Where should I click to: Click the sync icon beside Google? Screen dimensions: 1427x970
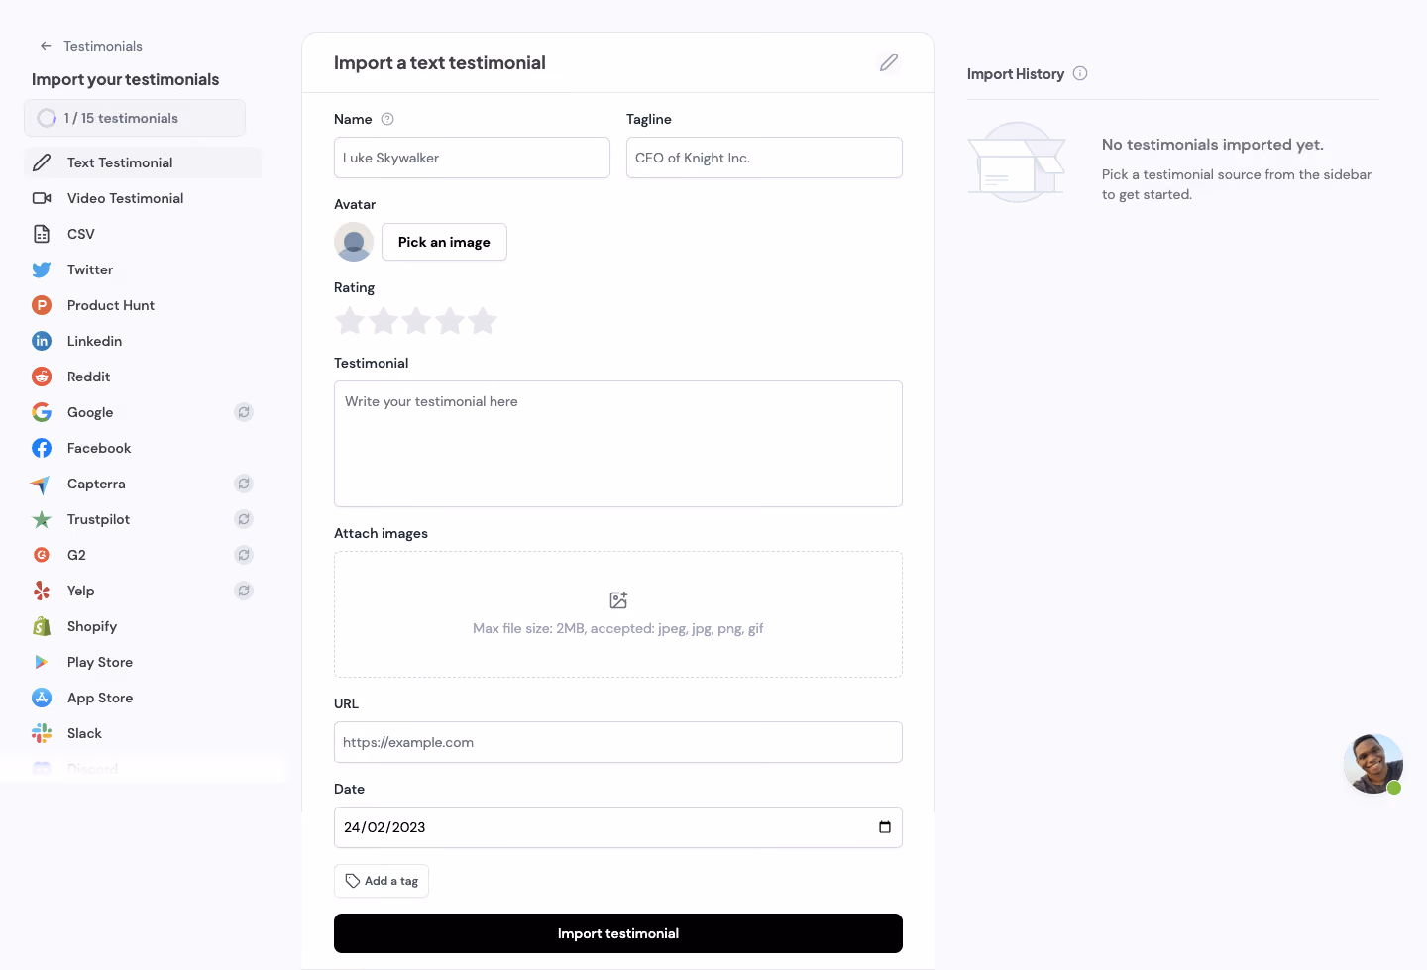click(244, 412)
